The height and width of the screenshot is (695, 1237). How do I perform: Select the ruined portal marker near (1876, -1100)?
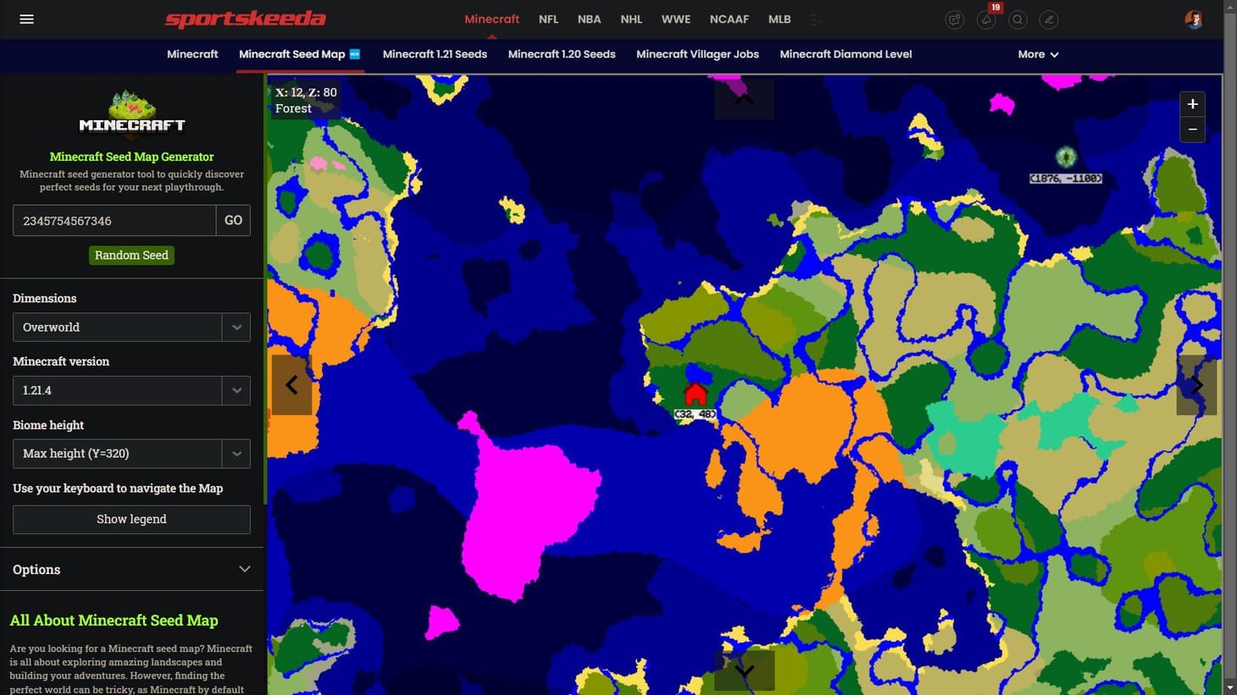coord(1066,156)
